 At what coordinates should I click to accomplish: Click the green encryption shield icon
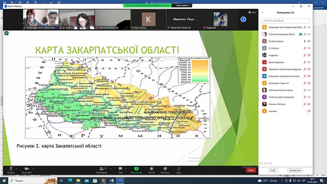point(6,33)
